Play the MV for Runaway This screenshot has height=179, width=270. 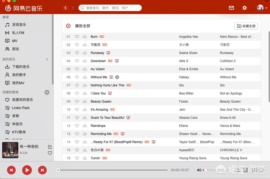pyautogui.click(x=108, y=53)
